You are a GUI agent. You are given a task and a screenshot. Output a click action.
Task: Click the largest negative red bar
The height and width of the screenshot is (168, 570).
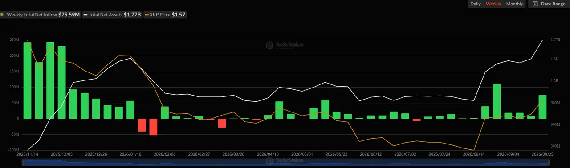(153, 127)
